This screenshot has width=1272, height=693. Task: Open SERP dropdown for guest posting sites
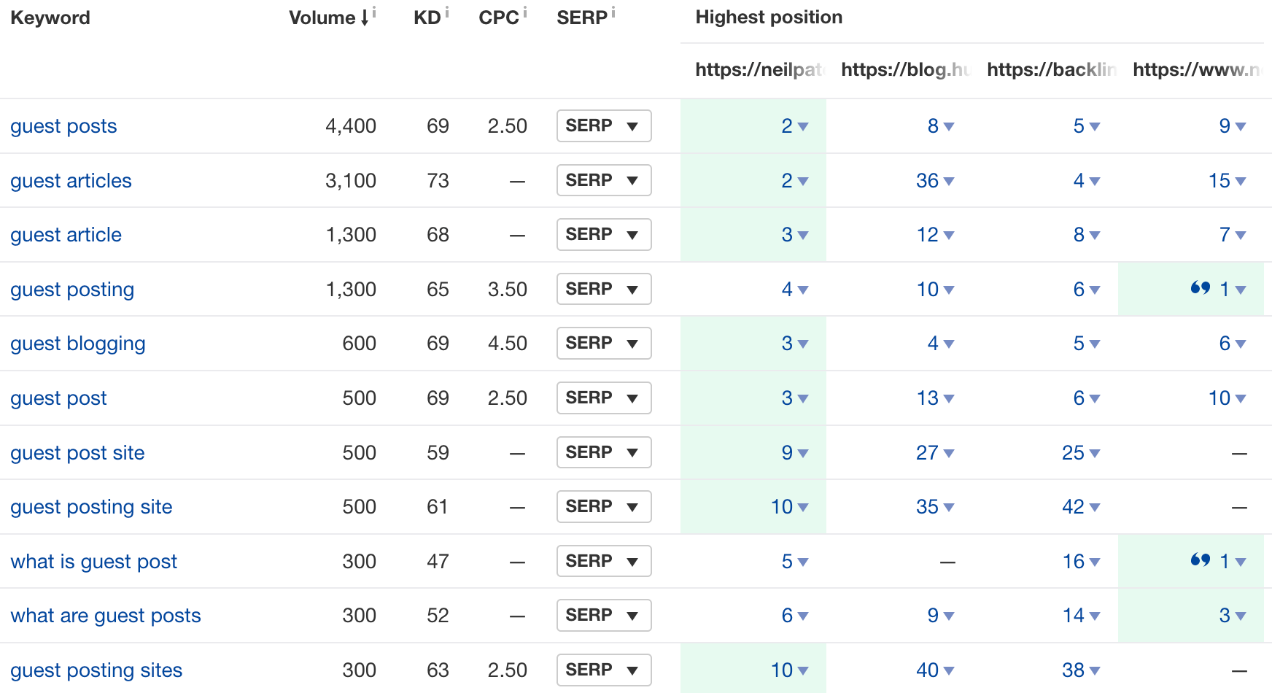tap(603, 670)
